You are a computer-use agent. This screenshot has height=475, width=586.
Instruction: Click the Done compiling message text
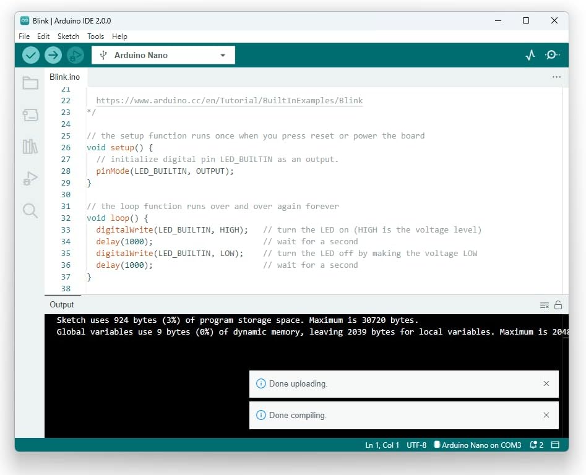pos(298,415)
